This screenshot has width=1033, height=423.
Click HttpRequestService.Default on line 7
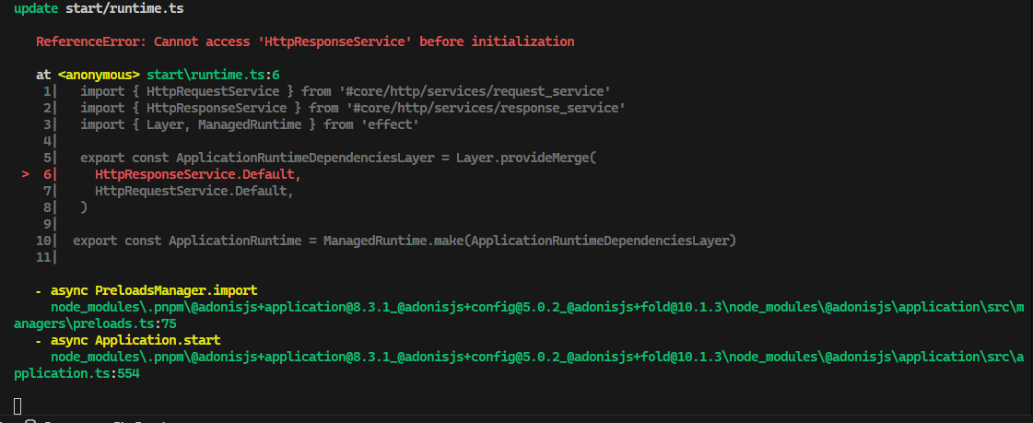click(x=194, y=191)
